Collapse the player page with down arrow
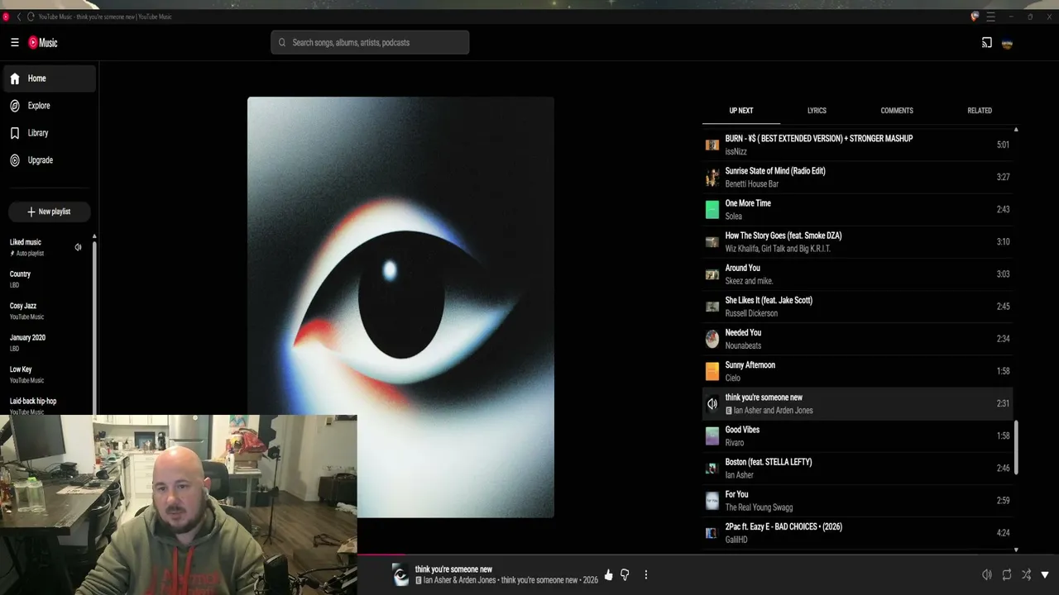This screenshot has width=1059, height=595. [1045, 575]
